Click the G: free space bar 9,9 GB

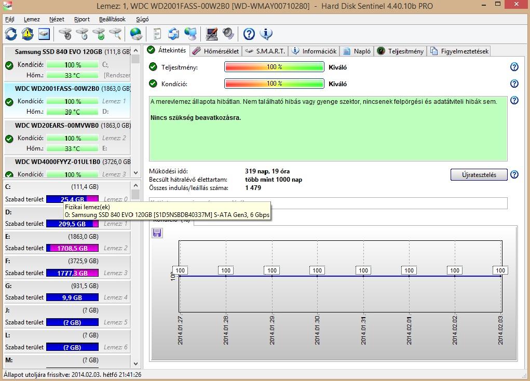[72, 297]
